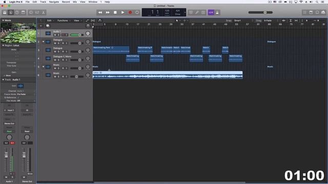Open the Note Pads icon
328x184 pixels.
click(311, 12)
